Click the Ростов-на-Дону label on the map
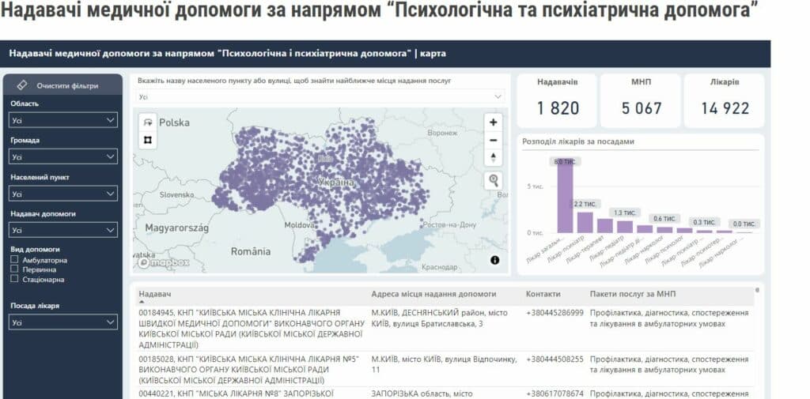 tap(449, 225)
